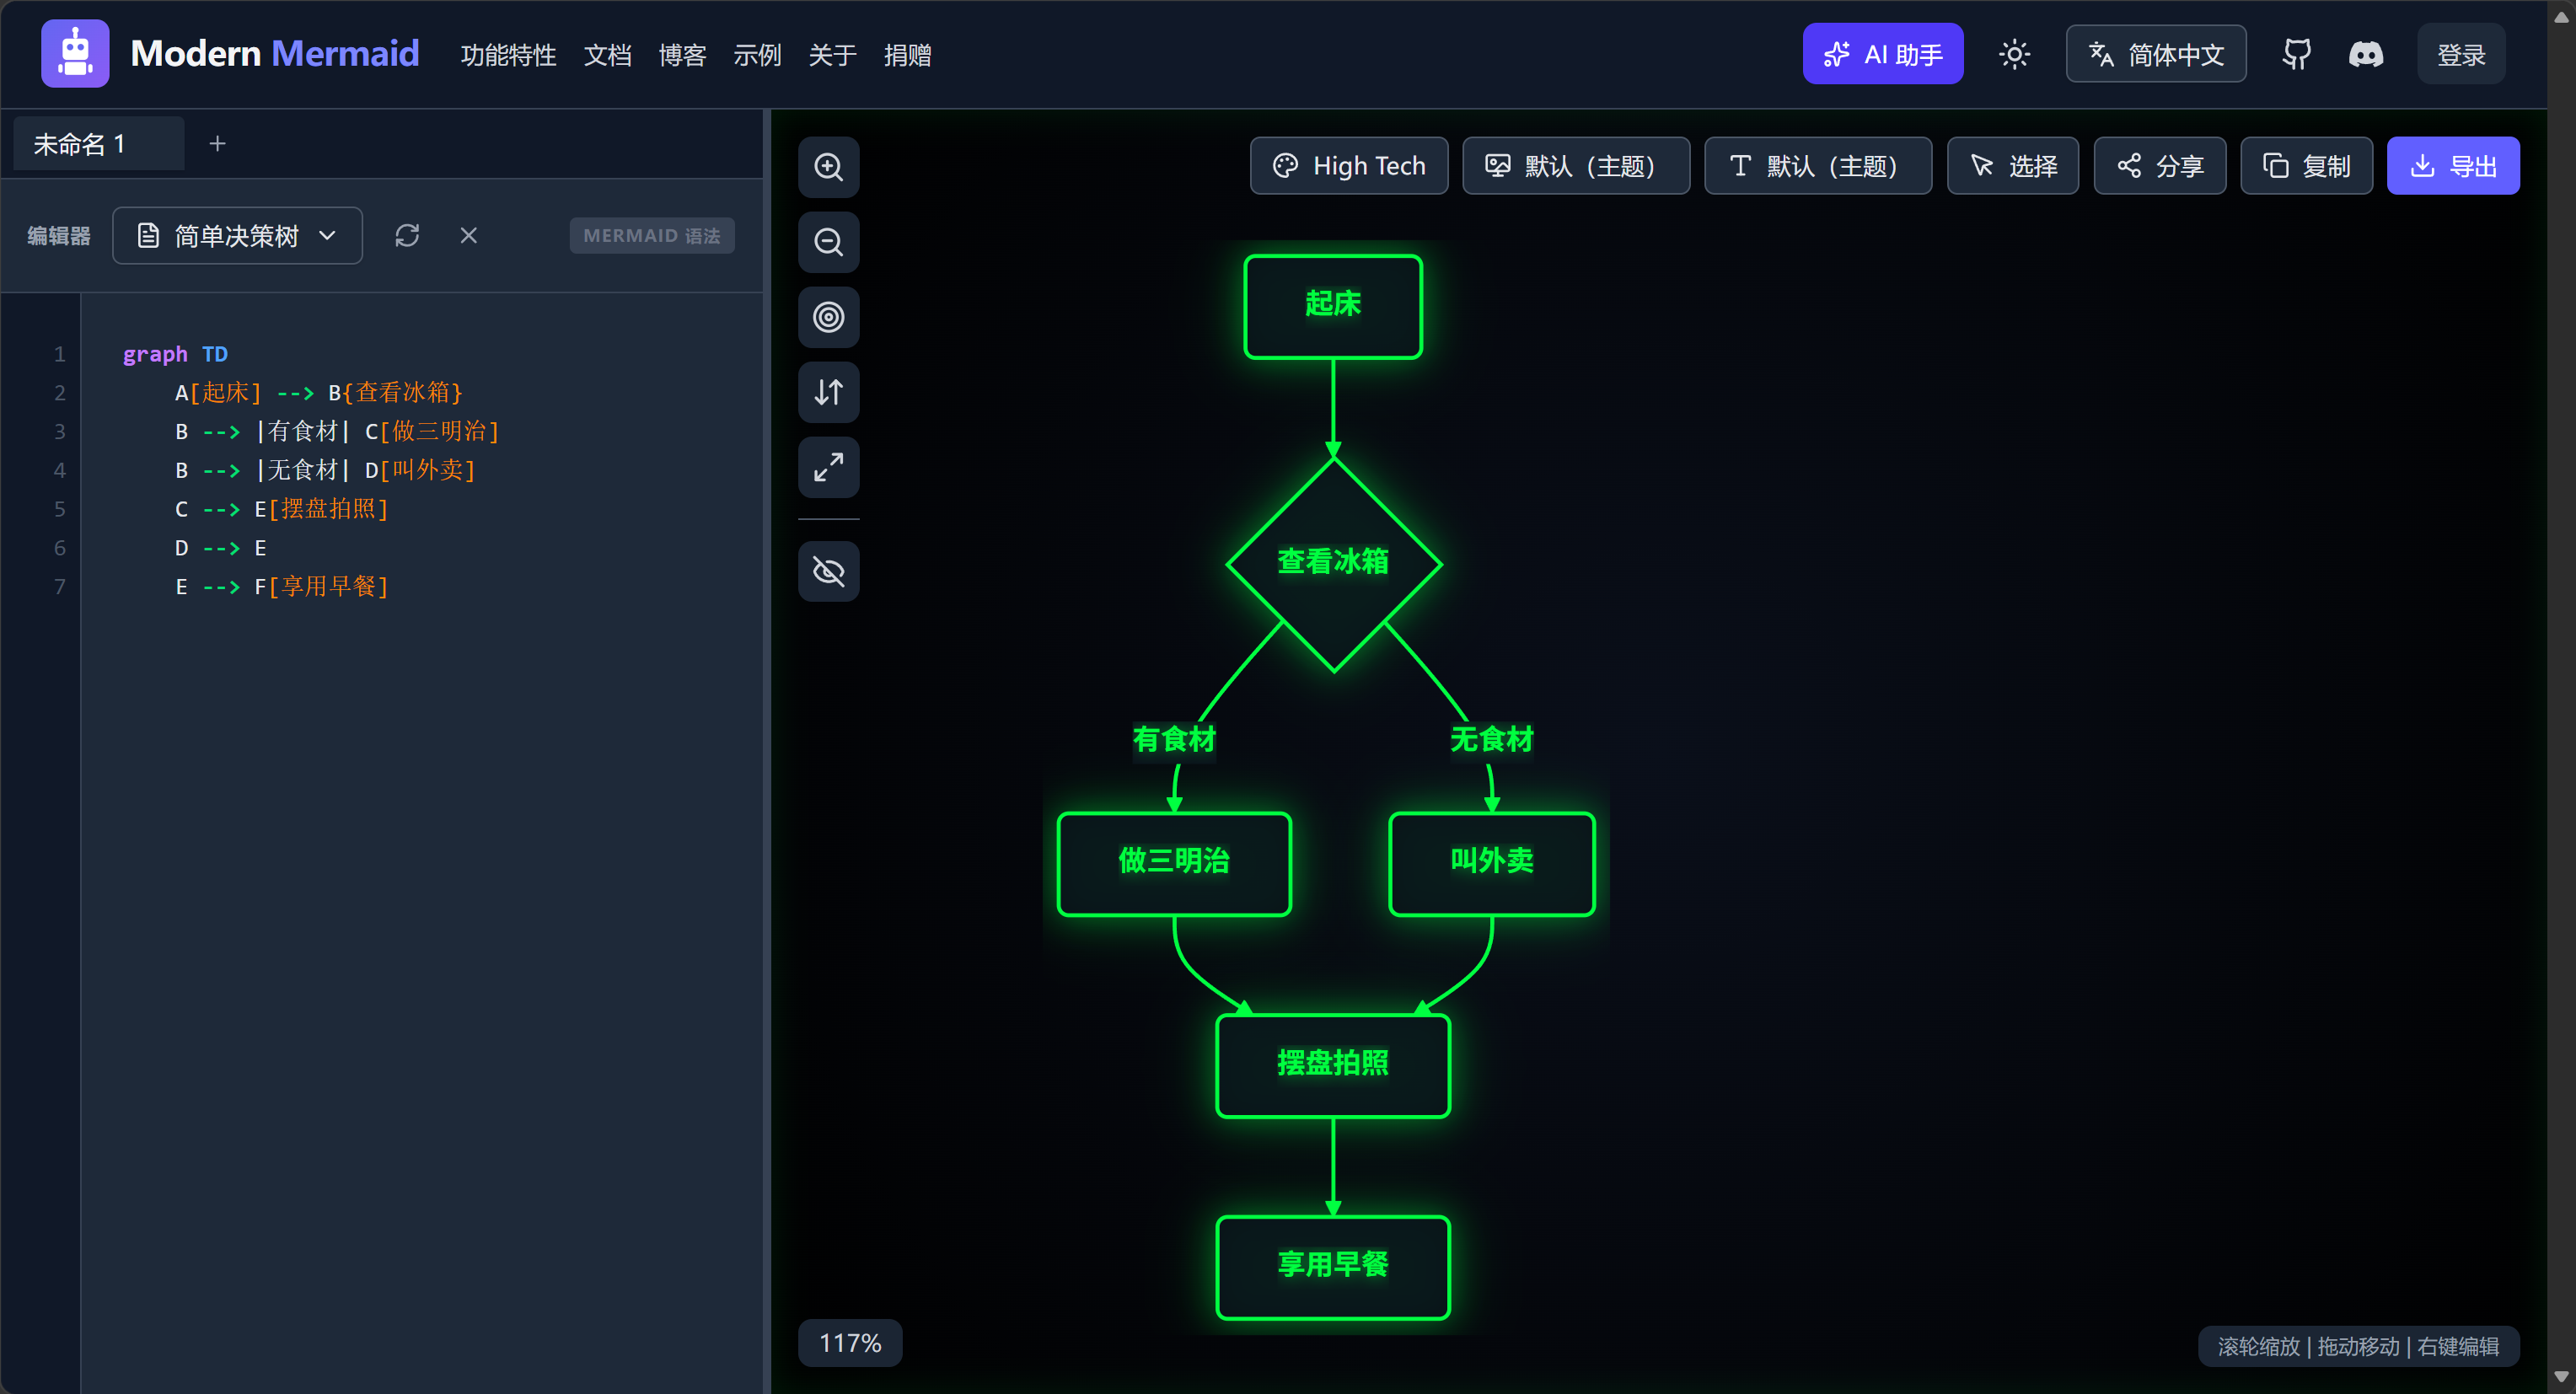2576x1394 pixels.
Task: Log in with the 登录 button
Action: pyautogui.click(x=2460, y=54)
